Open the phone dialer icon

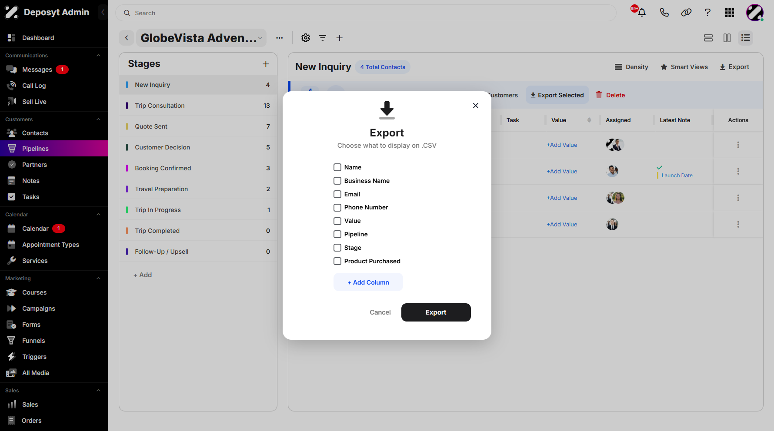coord(664,13)
